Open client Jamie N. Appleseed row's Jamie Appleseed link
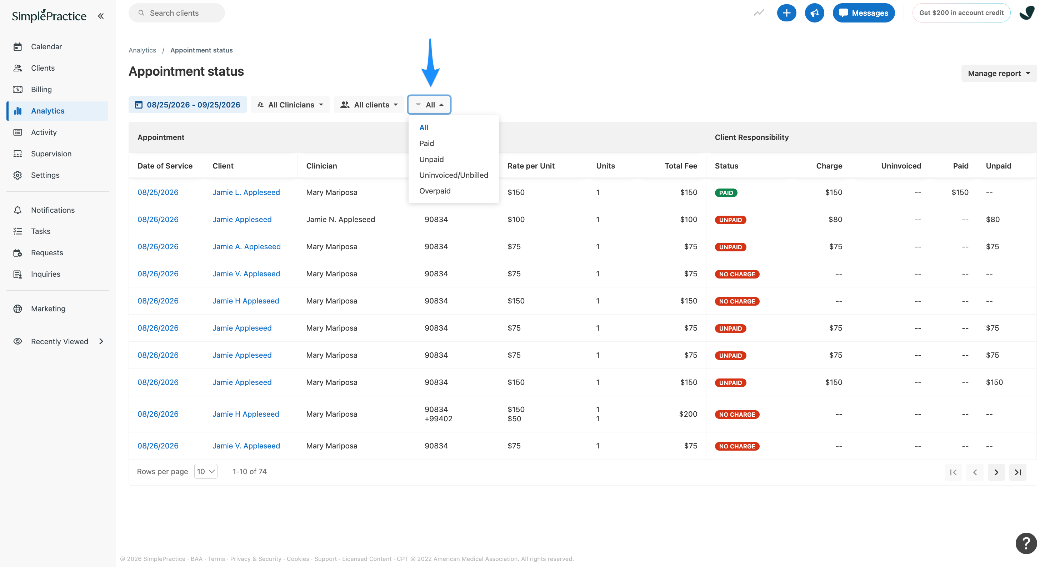 tap(242, 220)
